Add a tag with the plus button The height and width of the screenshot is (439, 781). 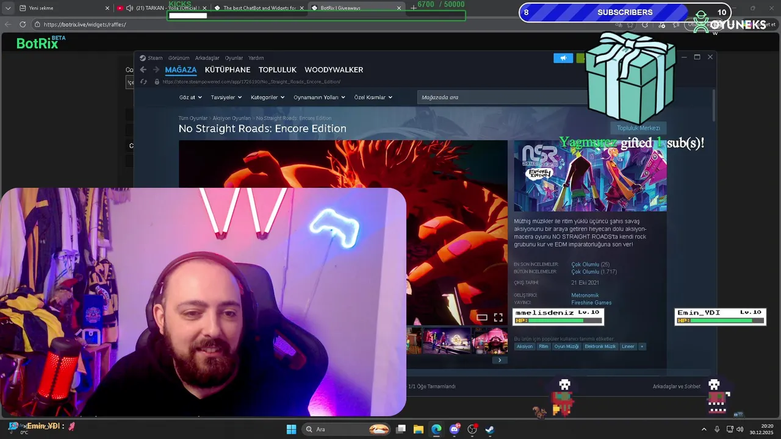click(641, 346)
